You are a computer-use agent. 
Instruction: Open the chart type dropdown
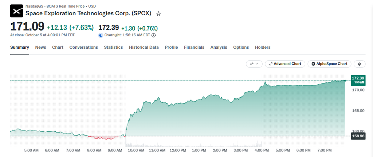click(254, 64)
